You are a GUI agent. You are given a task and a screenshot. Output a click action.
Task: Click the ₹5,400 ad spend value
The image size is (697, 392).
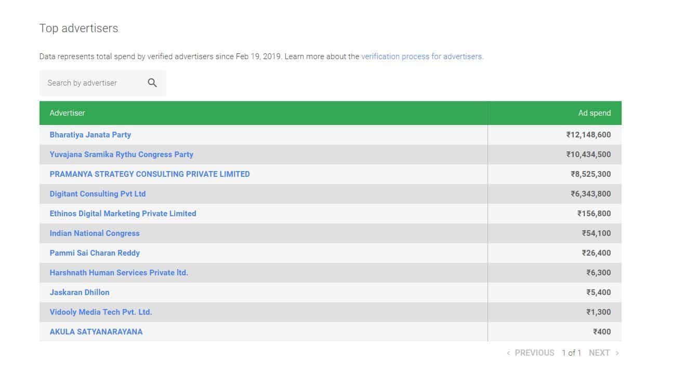(x=599, y=292)
